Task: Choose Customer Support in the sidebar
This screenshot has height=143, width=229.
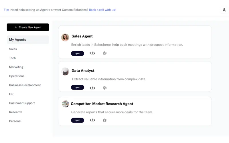Action: [x=22, y=103]
